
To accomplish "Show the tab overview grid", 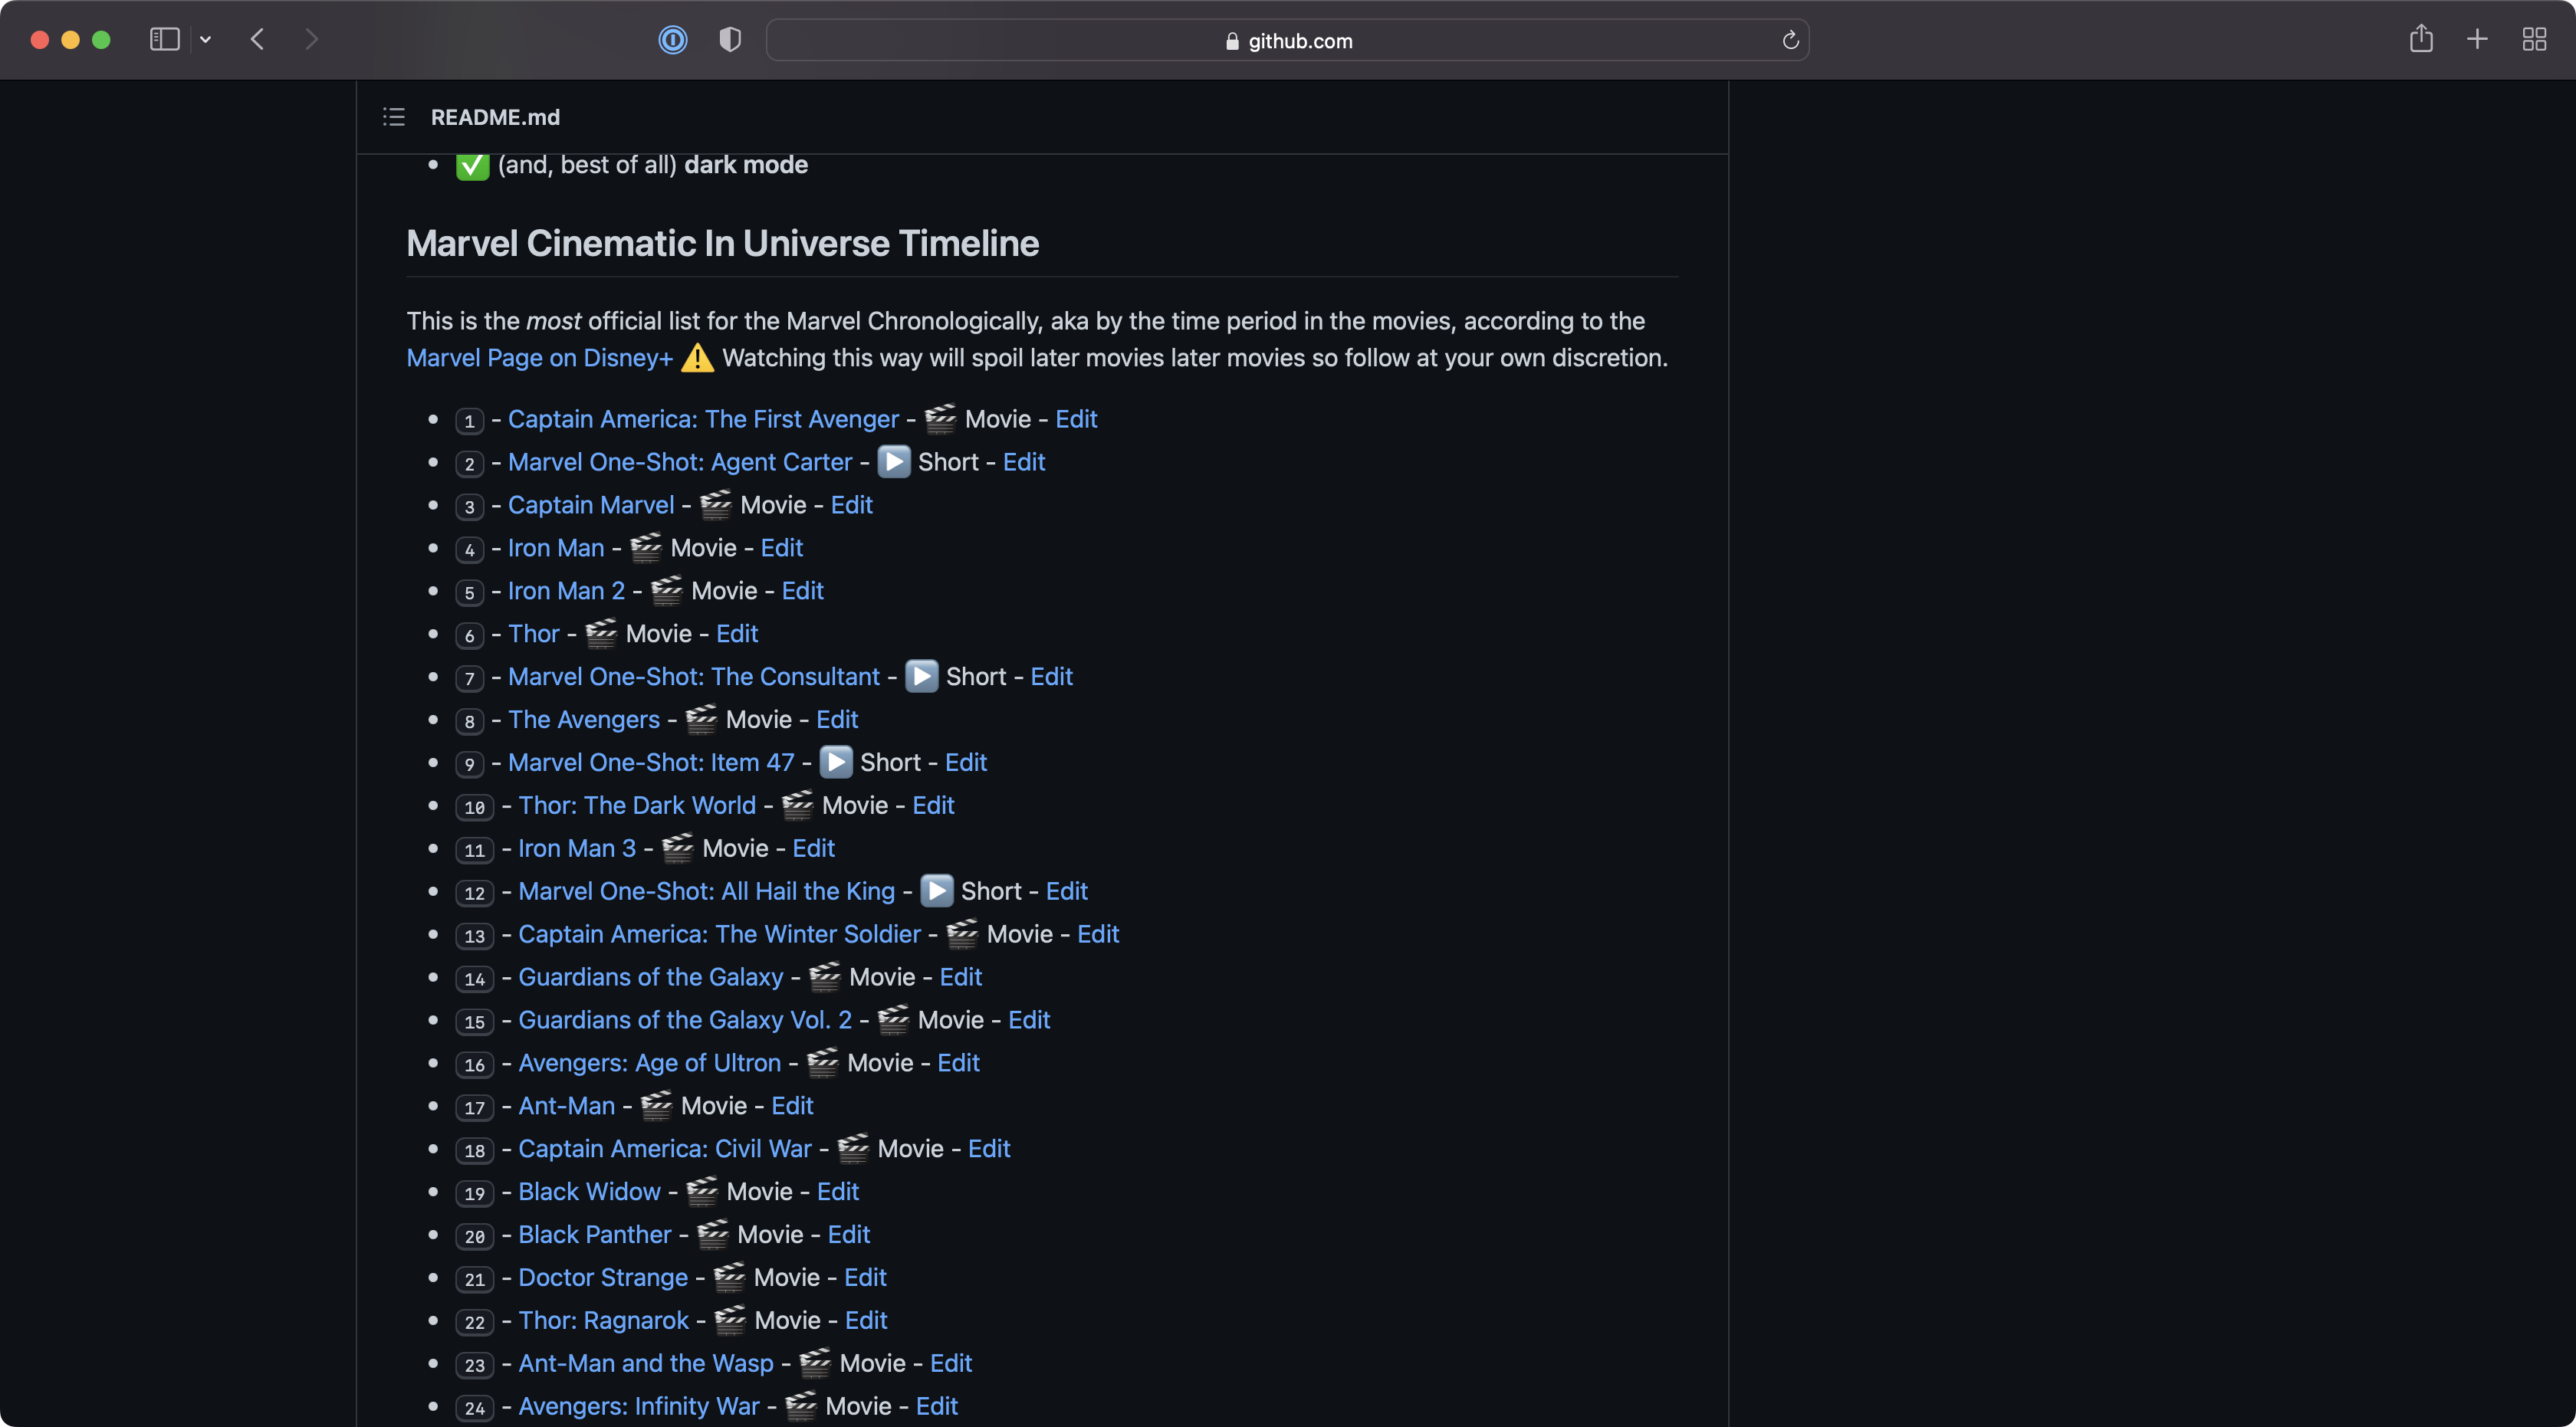I will tap(2534, 39).
